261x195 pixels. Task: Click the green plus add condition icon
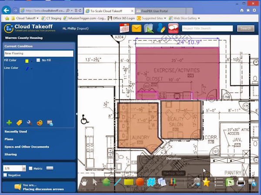tap(9, 123)
